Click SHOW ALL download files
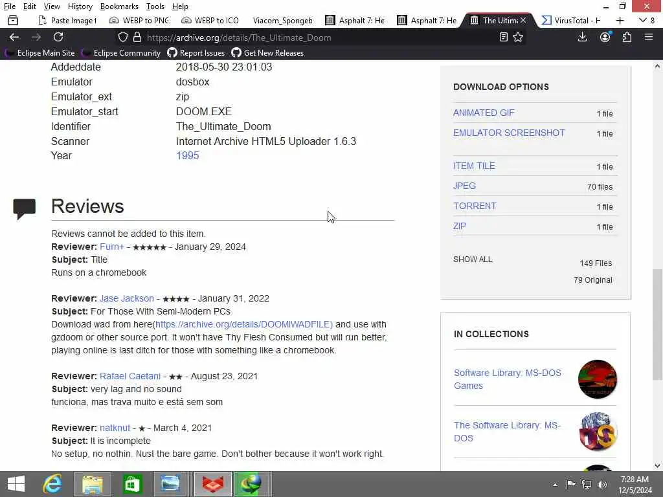Screen dimensions: 663x497 pos(473,259)
